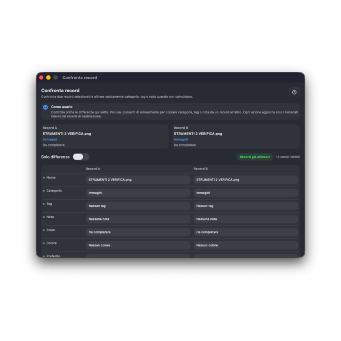Screen dimensions: 341x341
Task: Click Record A Stato field Da completare
Action: click(x=138, y=232)
